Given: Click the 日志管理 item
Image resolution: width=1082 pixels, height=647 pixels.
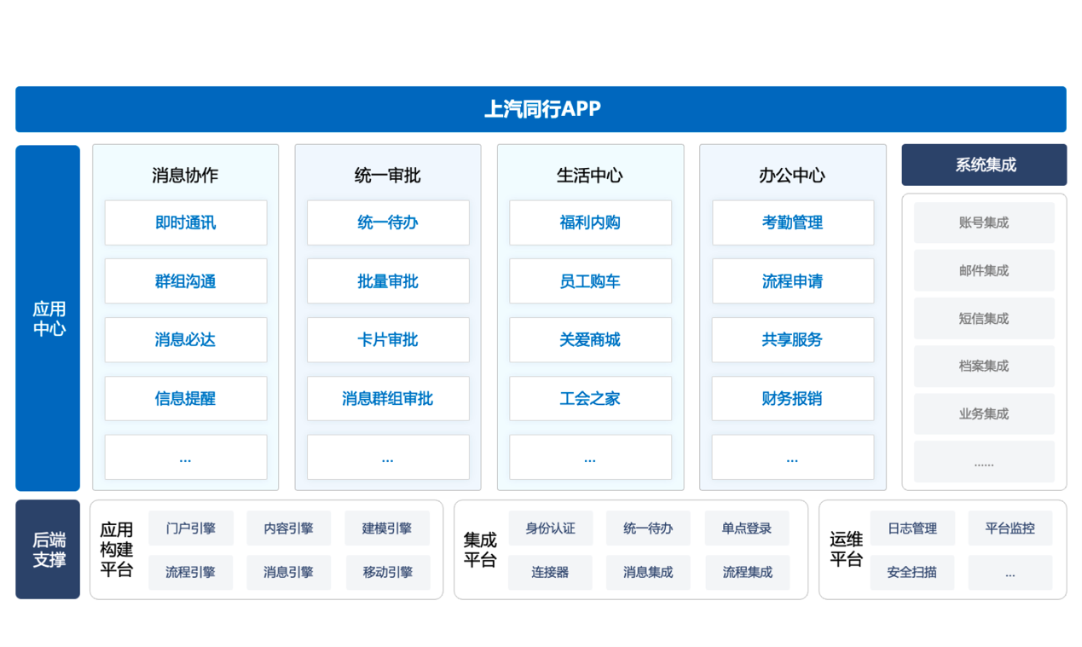Looking at the screenshot, I should coord(912,529).
